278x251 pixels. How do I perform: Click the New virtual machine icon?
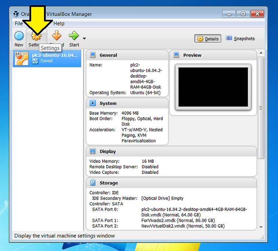[19, 36]
